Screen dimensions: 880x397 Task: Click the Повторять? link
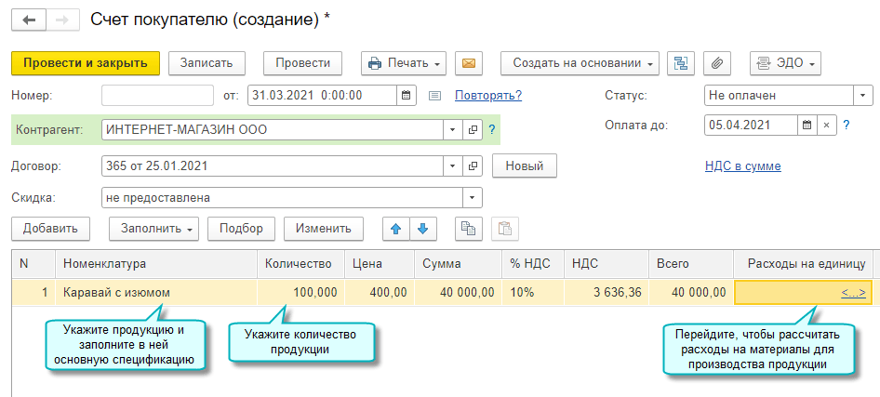(x=487, y=95)
